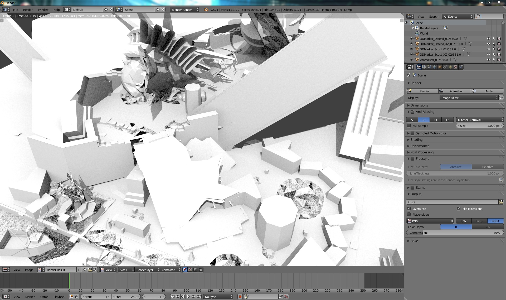
Task: Jump to first frame in timeline
Action: pyautogui.click(x=172, y=297)
